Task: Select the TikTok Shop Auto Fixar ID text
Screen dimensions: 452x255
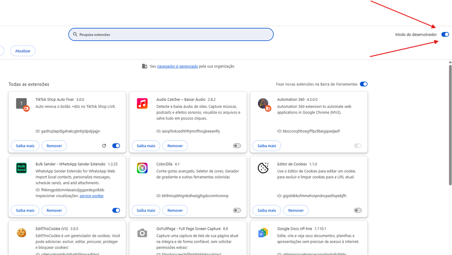Action: point(68,131)
